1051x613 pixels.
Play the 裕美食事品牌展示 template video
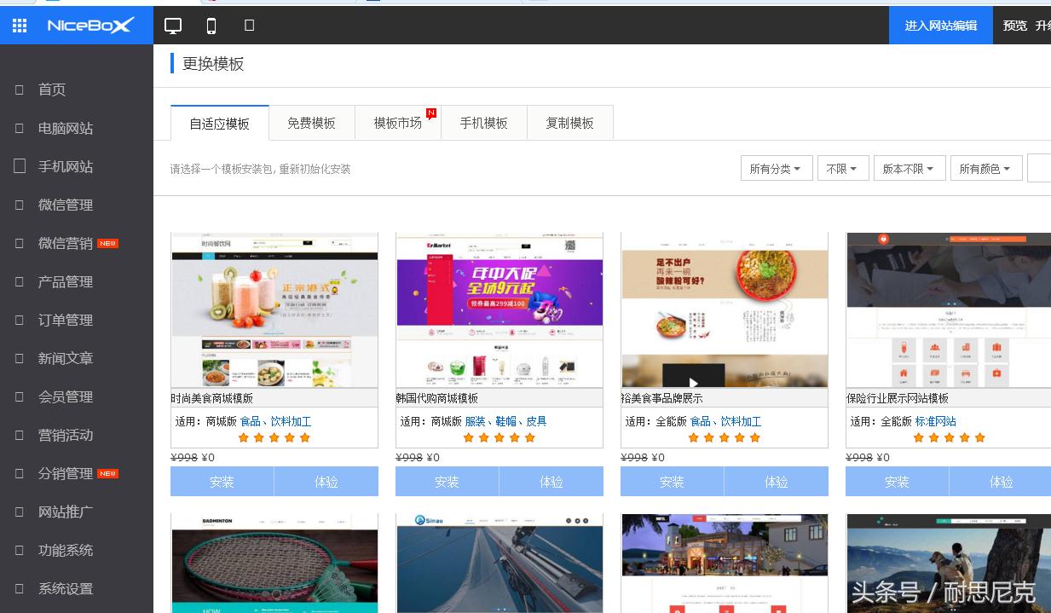(692, 383)
